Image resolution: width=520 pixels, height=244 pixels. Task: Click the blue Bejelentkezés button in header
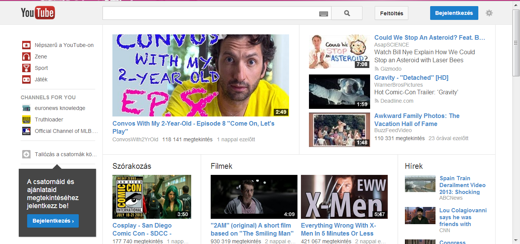[454, 13]
